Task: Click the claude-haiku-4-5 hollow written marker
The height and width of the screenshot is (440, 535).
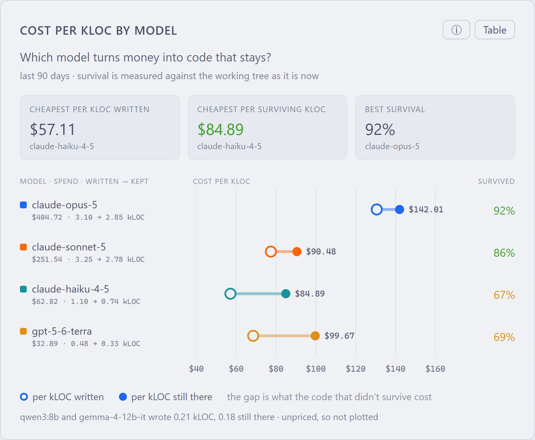Action: [230, 294]
